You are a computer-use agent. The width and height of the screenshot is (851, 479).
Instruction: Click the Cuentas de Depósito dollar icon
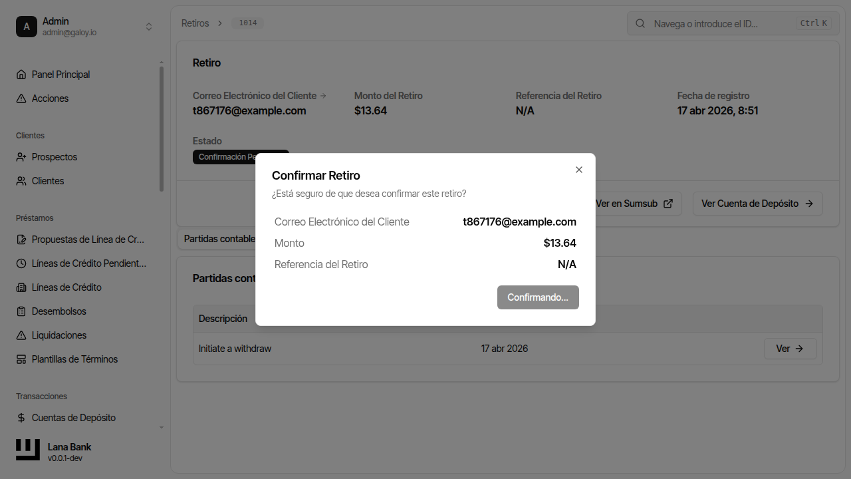21,418
